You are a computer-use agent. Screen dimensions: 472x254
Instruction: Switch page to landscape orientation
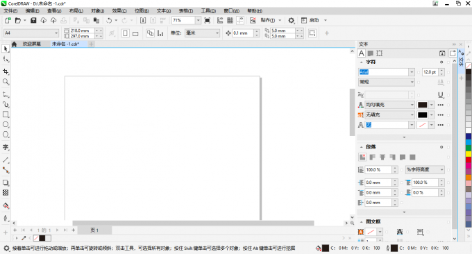click(135, 33)
